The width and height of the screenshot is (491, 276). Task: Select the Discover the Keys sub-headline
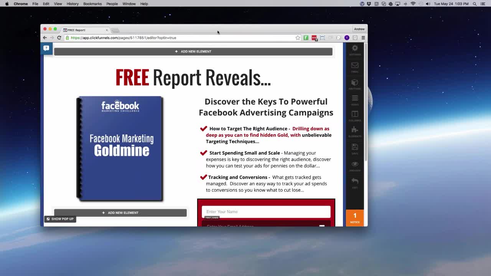tap(266, 107)
